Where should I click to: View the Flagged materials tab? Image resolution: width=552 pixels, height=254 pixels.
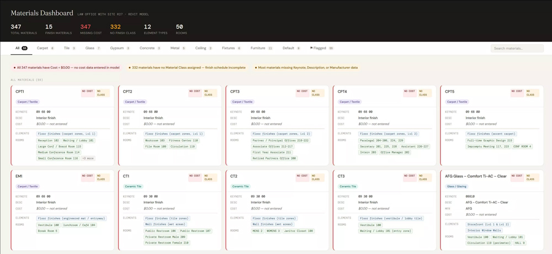point(322,48)
